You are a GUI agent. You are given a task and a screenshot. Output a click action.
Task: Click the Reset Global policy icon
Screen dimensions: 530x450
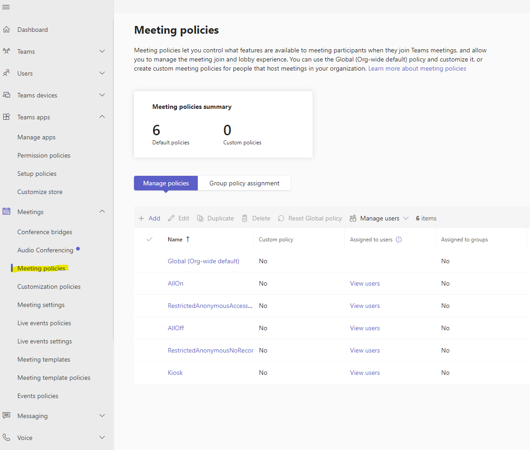[281, 218]
